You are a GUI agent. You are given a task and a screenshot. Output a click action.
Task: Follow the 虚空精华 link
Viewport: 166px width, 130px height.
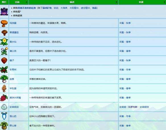click(85, 8)
